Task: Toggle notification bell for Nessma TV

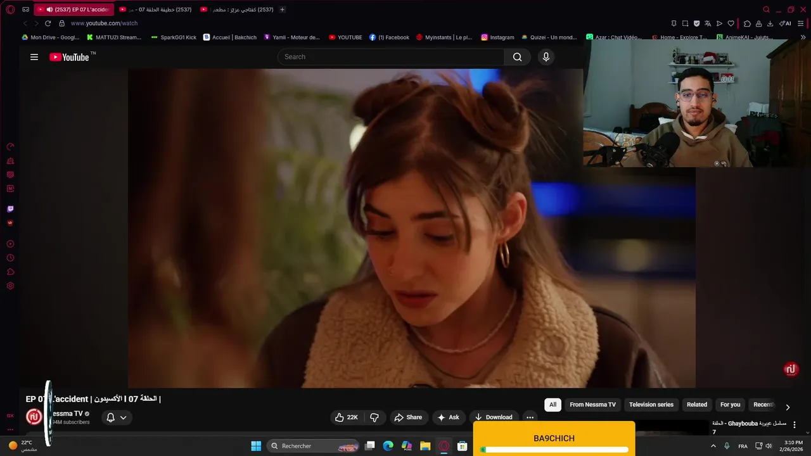Action: [x=110, y=417]
